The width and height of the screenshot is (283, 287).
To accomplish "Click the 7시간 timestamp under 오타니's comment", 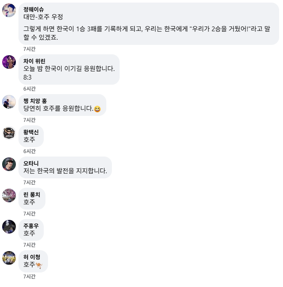I will [x=30, y=182].
